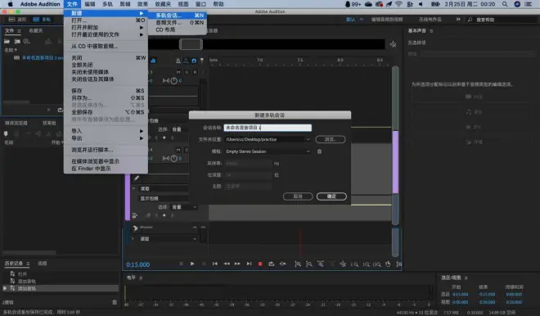This screenshot has height=316, width=540.
Task: Click the bar-chart icon in multitrack toolbar
Action: coord(153,61)
